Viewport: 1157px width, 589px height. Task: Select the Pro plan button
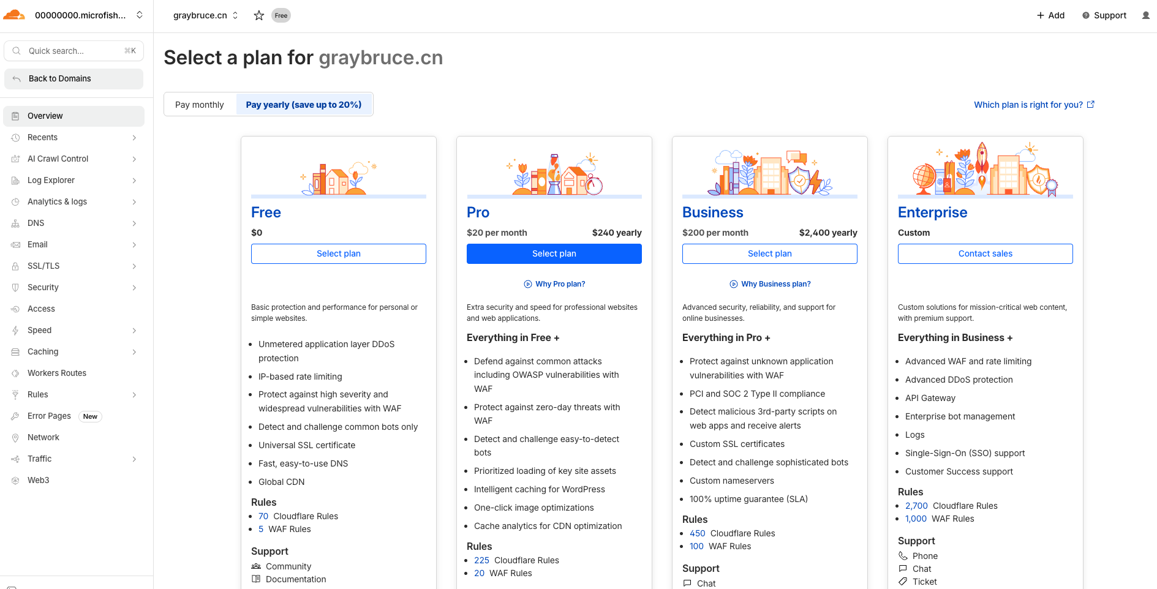point(554,254)
